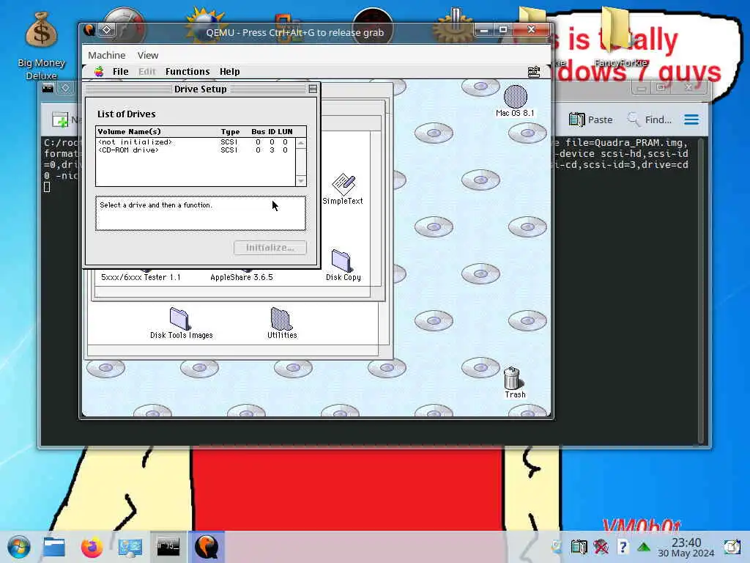750x563 pixels.
Task: Select the SimpleText application icon
Action: (343, 184)
